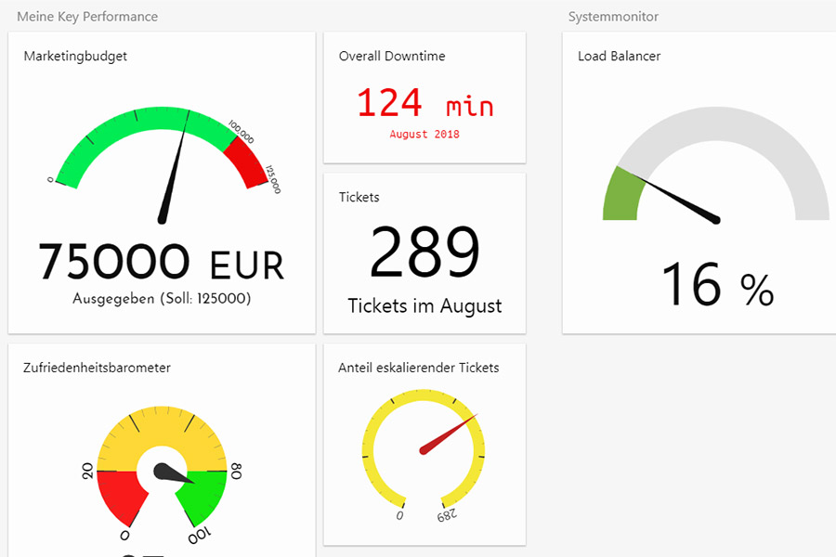The width and height of the screenshot is (836, 557).
Task: Click the 75000 EUR value
Action: (161, 262)
